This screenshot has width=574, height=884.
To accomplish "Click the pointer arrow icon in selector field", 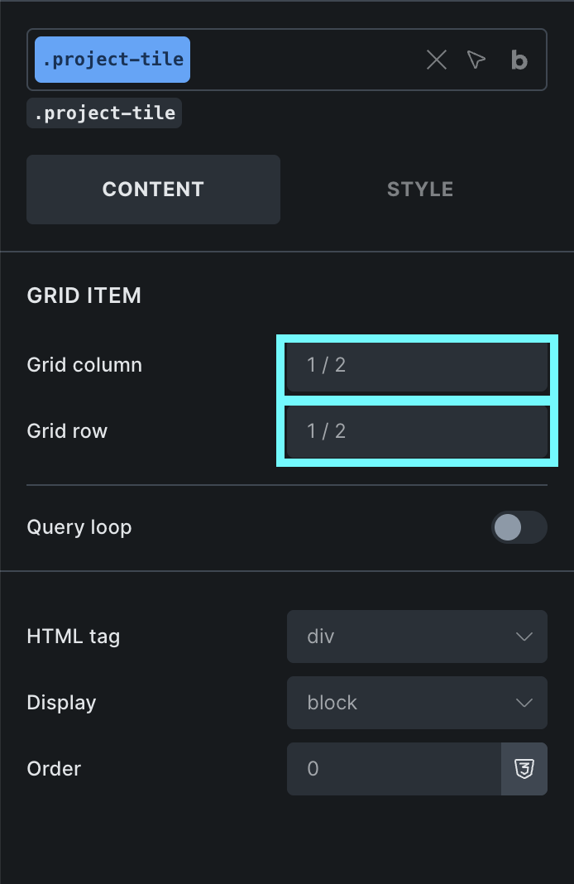I will click(476, 60).
